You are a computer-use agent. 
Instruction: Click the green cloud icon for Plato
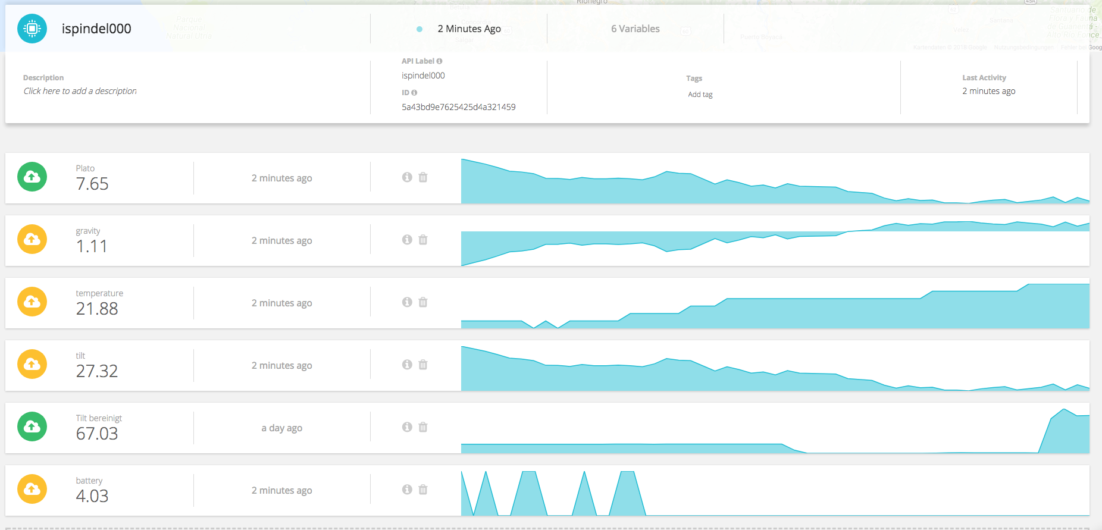32,177
